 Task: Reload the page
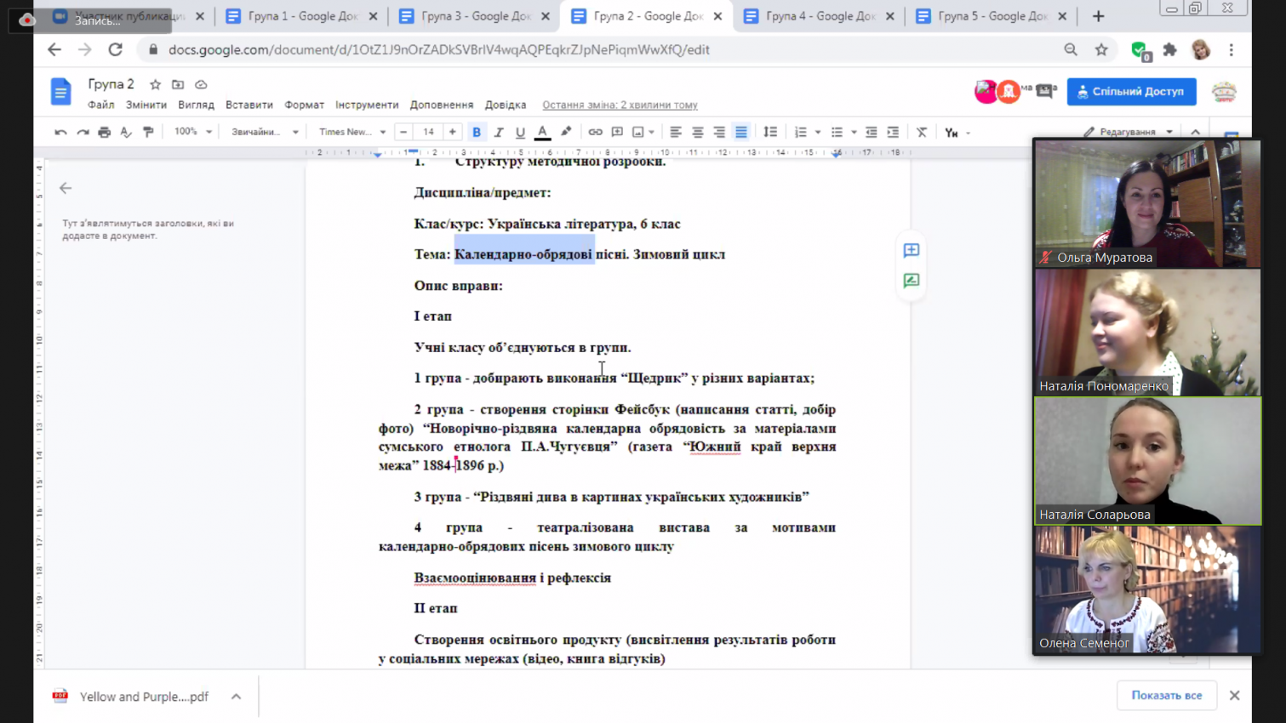[115, 49]
